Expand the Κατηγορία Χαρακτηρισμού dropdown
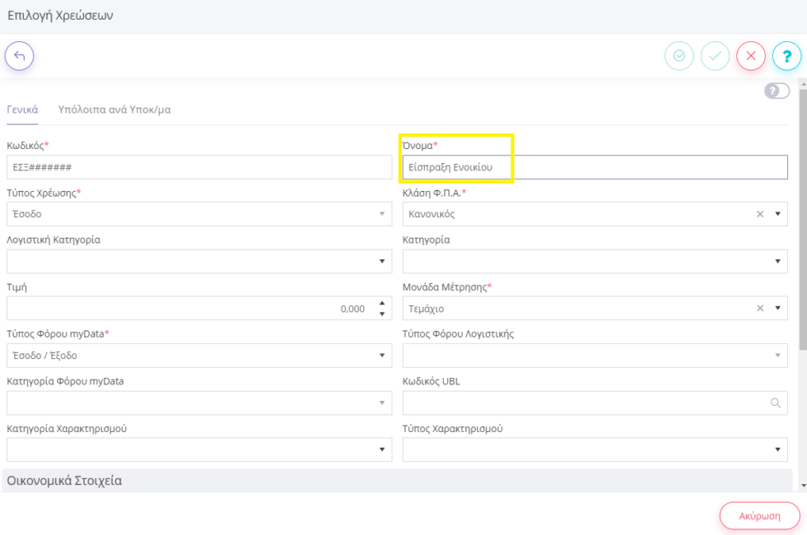Screen dimensions: 807x535 381,449
